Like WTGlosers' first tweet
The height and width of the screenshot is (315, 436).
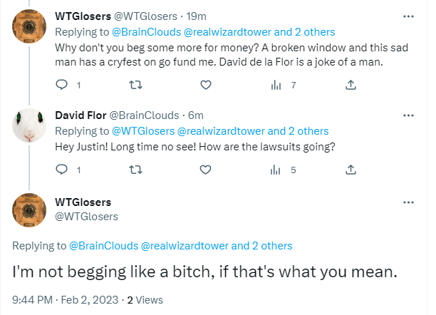[x=206, y=85]
